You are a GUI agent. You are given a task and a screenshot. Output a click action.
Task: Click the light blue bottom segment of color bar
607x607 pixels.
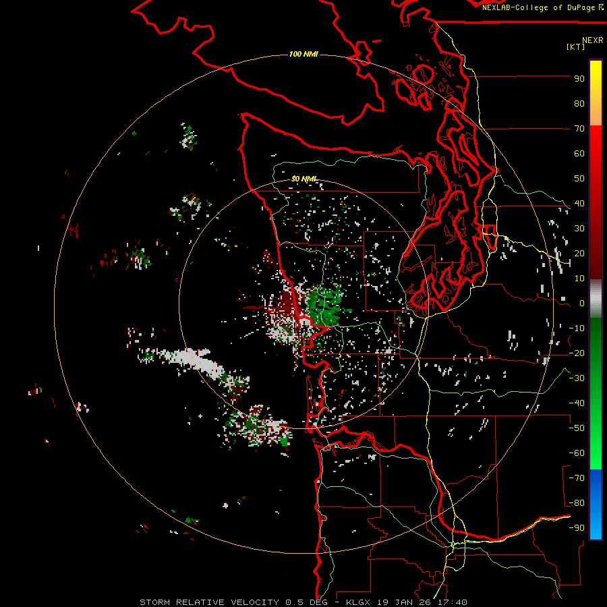pyautogui.click(x=596, y=527)
